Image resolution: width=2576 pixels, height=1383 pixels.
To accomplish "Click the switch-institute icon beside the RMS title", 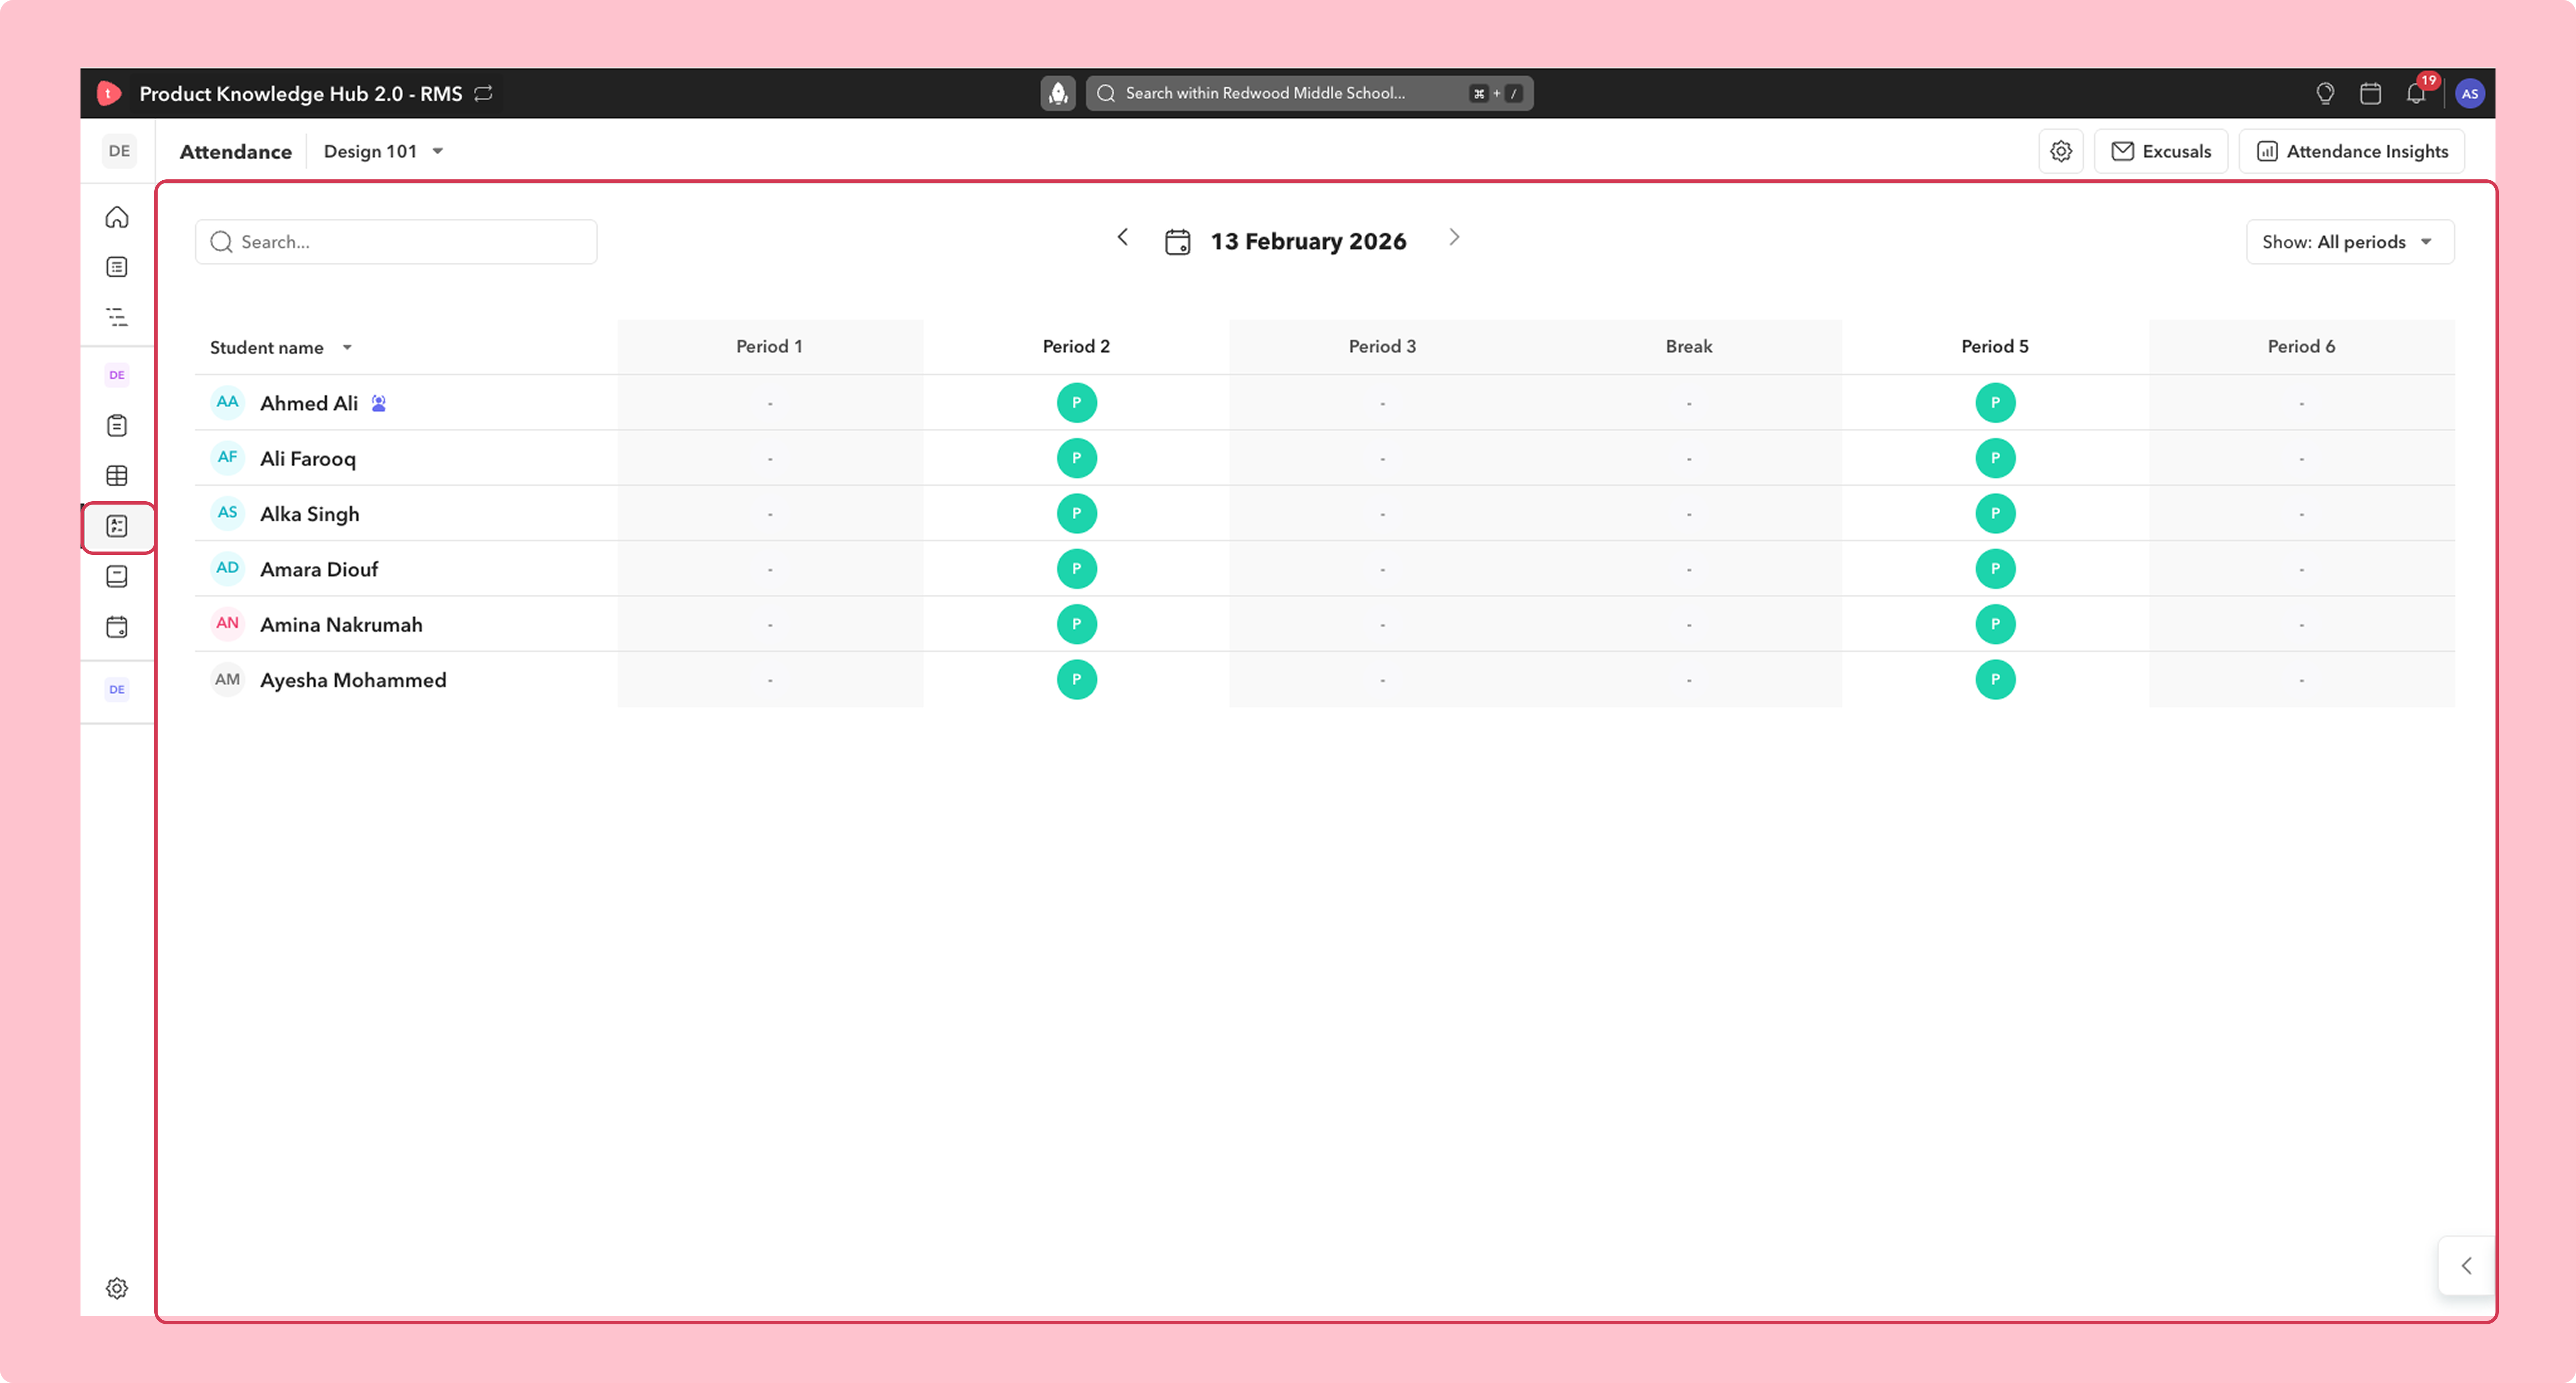I will [484, 93].
